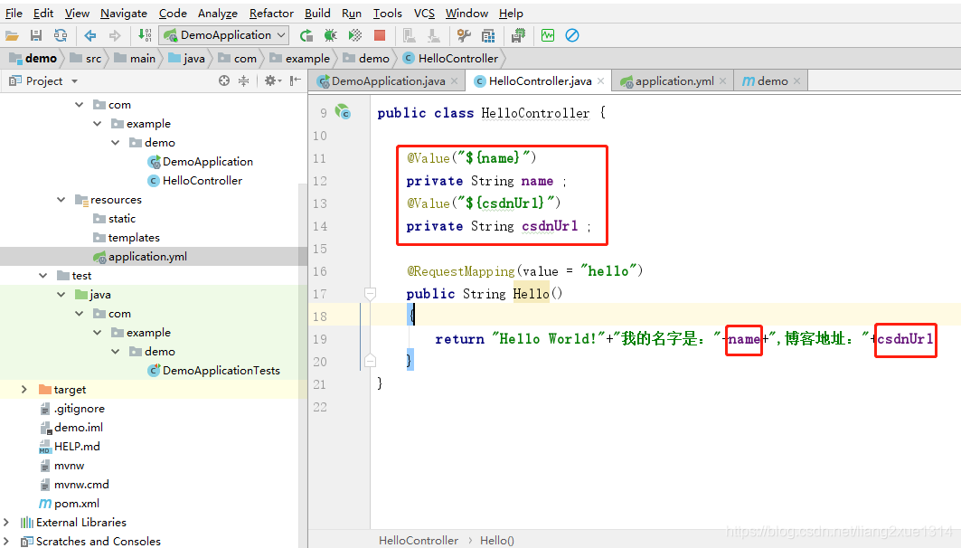The width and height of the screenshot is (961, 548).
Task: Collapse the java folder under test
Action: (x=61, y=294)
